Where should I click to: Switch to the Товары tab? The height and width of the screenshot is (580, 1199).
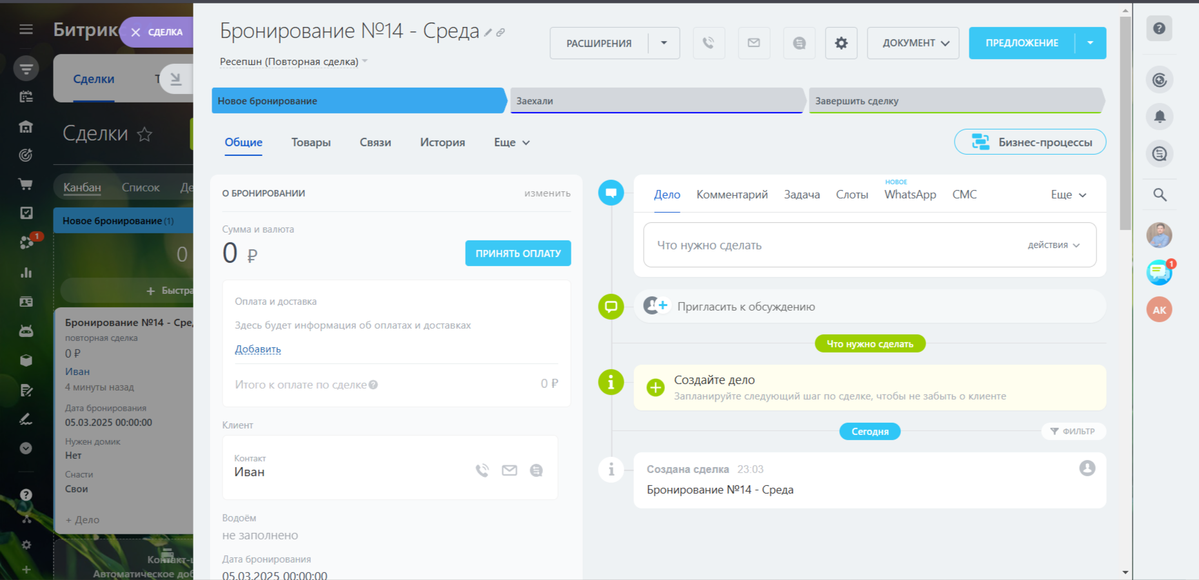click(x=311, y=142)
